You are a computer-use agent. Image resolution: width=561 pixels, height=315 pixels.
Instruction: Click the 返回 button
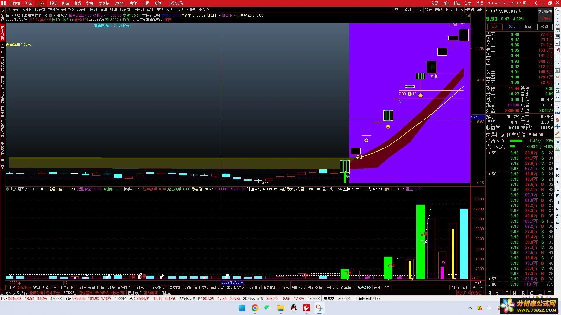click(x=480, y=10)
